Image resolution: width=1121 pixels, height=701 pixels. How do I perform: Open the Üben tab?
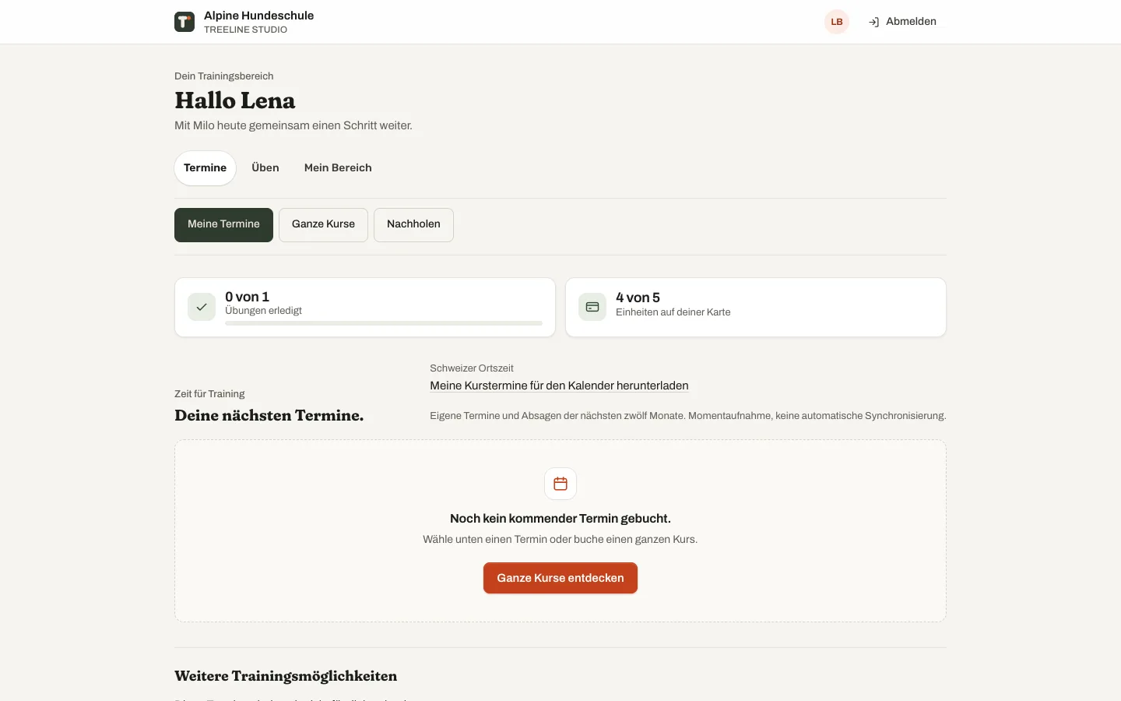click(265, 168)
